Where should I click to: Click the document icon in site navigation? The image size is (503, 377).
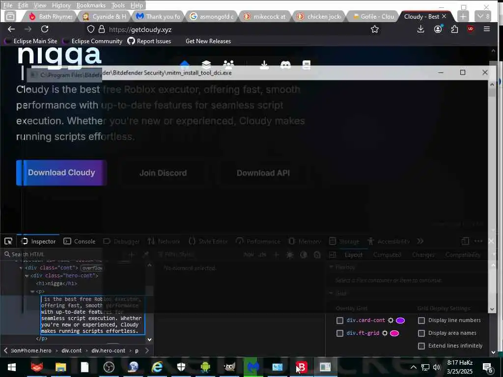[x=307, y=64]
